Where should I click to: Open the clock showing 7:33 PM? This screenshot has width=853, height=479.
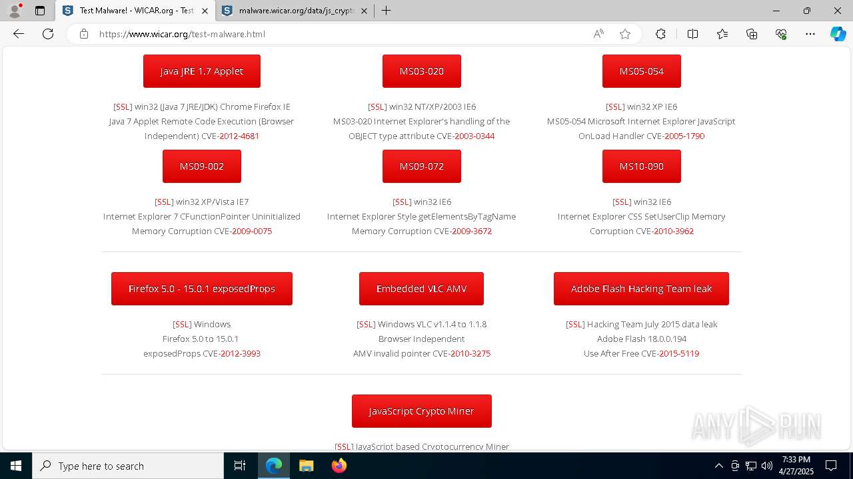pyautogui.click(x=796, y=466)
